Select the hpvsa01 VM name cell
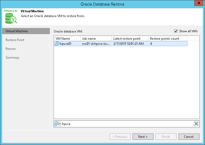Screen dimensions: 205x145 click(x=66, y=44)
